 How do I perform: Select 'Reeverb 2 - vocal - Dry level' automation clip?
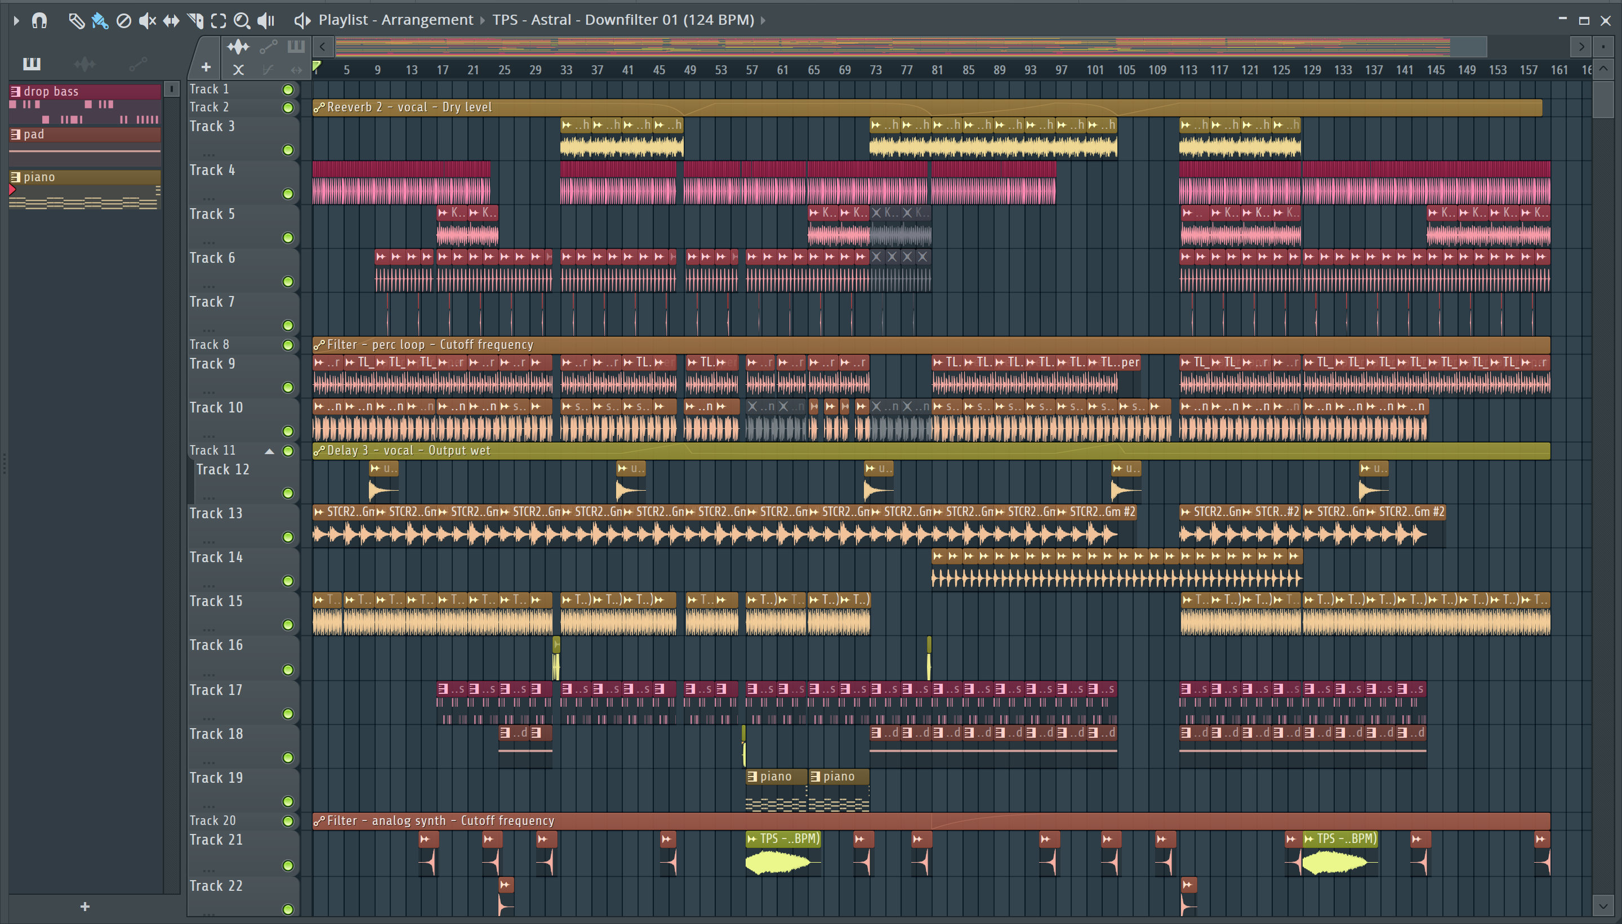click(x=927, y=107)
